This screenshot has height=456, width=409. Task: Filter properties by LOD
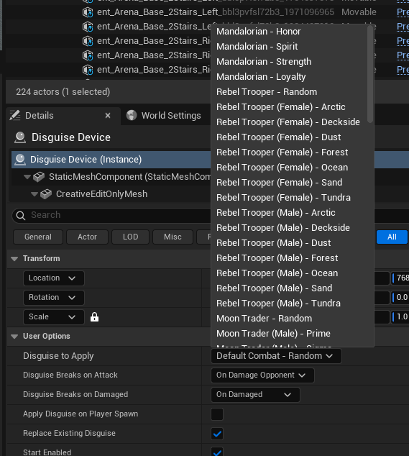[131, 237]
